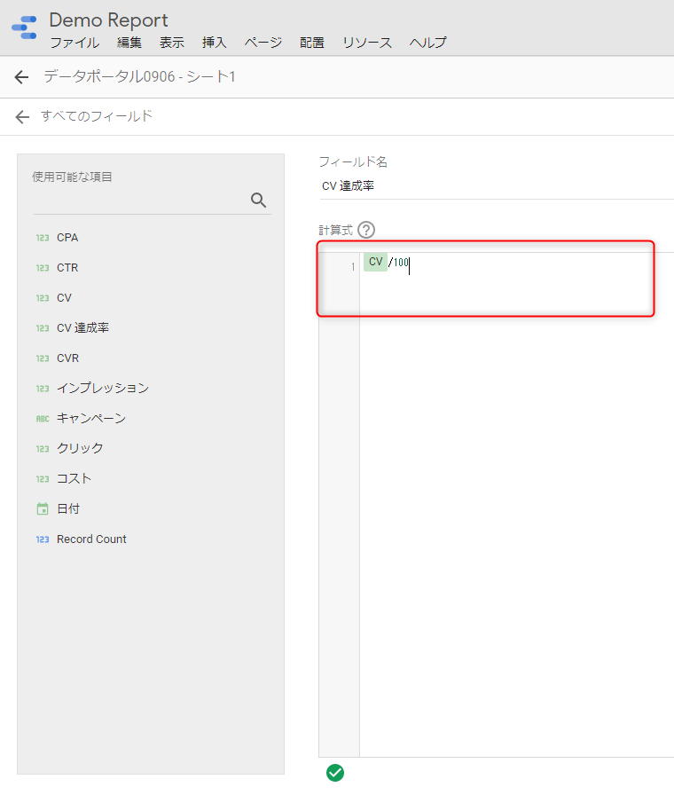
Task: Select the CPA field in available items
Action: point(67,237)
